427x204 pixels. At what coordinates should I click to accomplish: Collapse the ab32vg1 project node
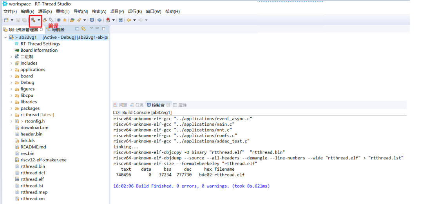point(6,37)
